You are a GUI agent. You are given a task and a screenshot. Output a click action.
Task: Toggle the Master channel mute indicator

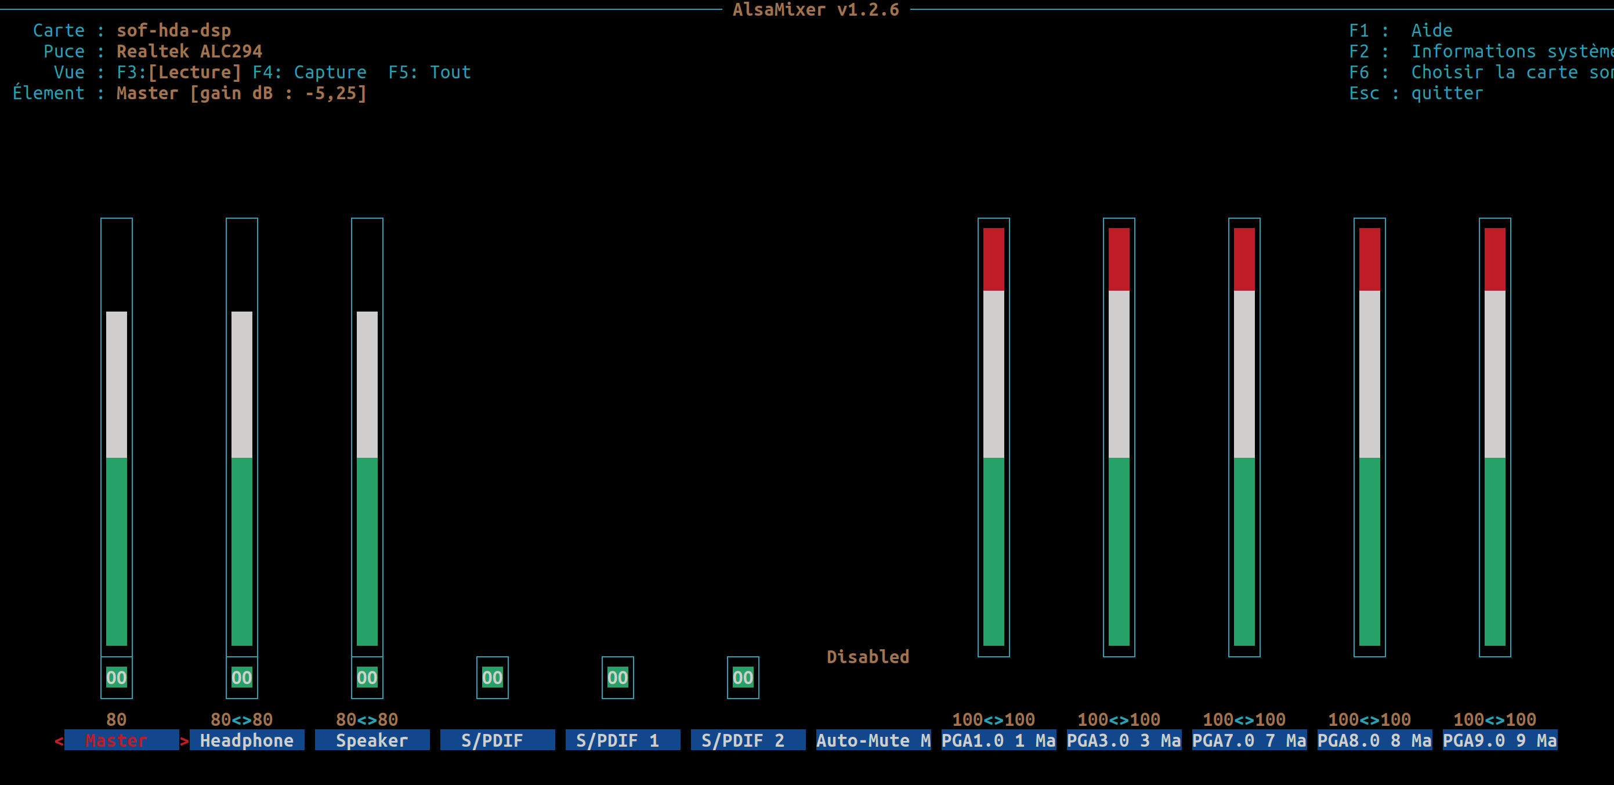coord(117,677)
